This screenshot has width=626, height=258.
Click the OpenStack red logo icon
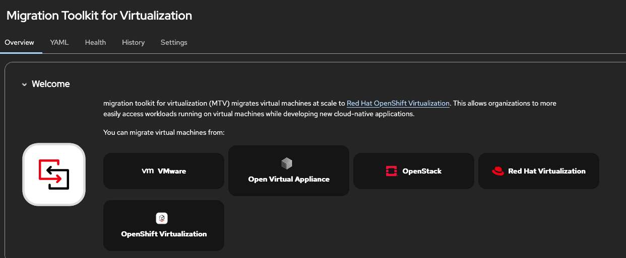pyautogui.click(x=392, y=171)
